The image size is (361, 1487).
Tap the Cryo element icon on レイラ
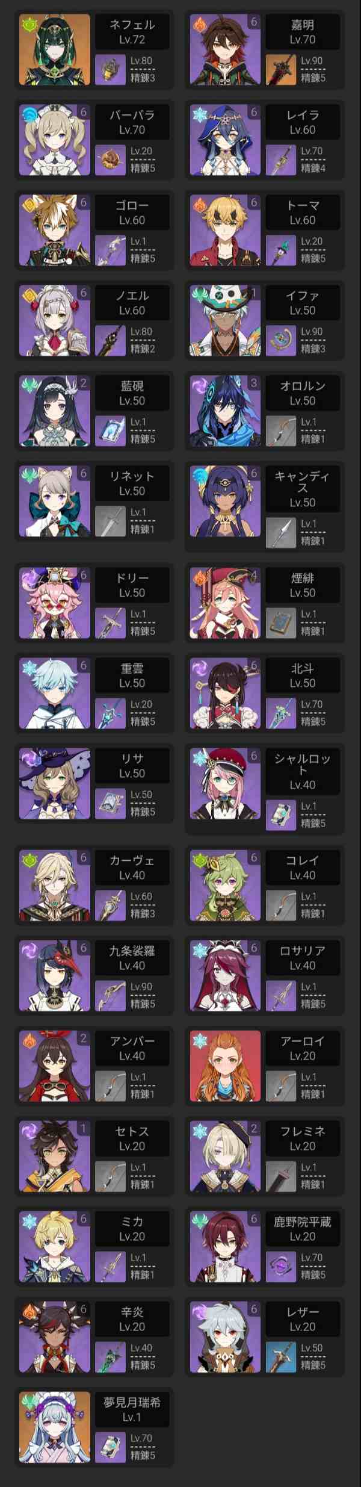pyautogui.click(x=199, y=114)
